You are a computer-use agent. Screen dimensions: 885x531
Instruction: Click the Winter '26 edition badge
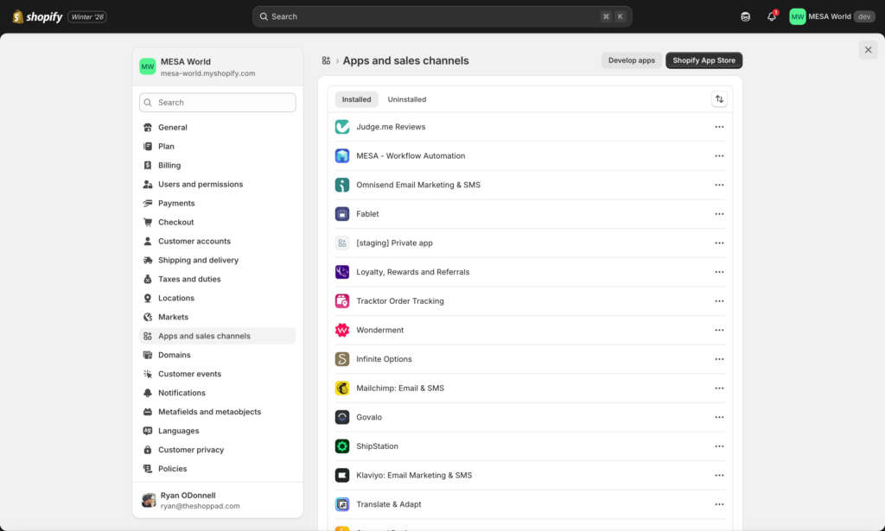87,17
